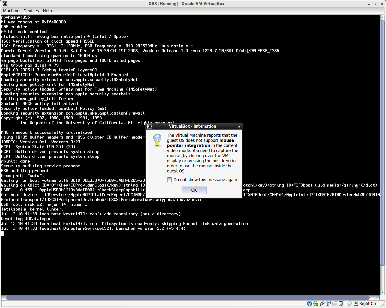
Task: Click the main window's system menu icon
Action: coord(4,4)
